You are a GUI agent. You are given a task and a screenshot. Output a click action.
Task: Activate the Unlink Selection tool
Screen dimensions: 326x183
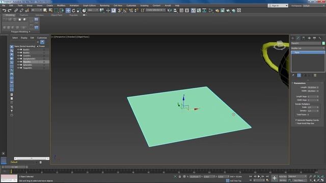pos(21,10)
